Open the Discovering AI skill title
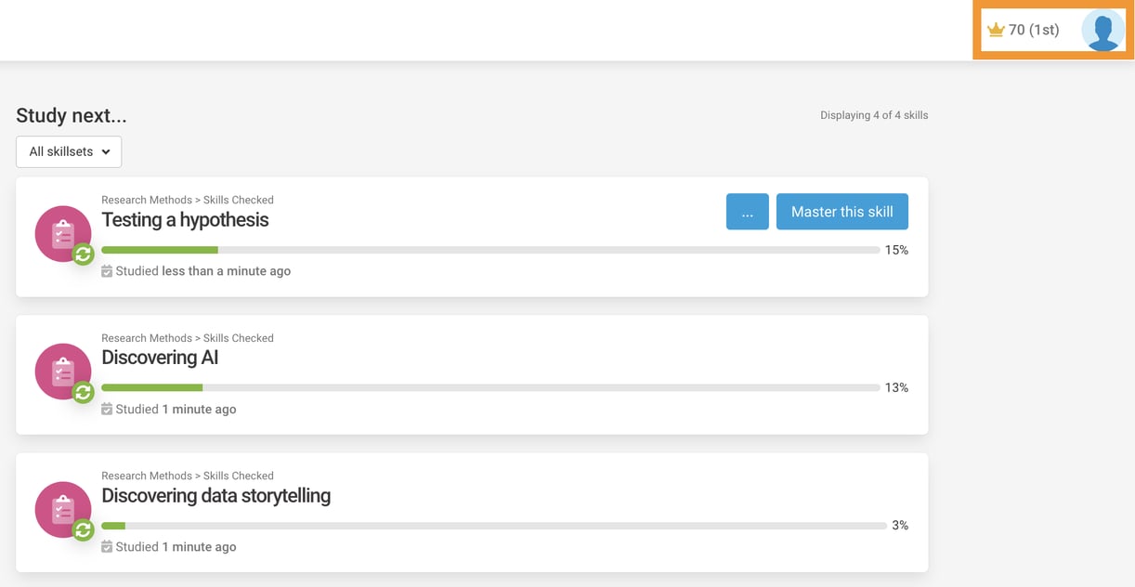 (x=160, y=358)
